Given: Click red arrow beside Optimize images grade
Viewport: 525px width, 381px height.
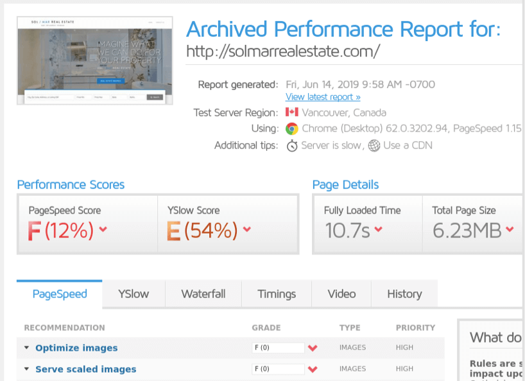Looking at the screenshot, I should (x=313, y=348).
